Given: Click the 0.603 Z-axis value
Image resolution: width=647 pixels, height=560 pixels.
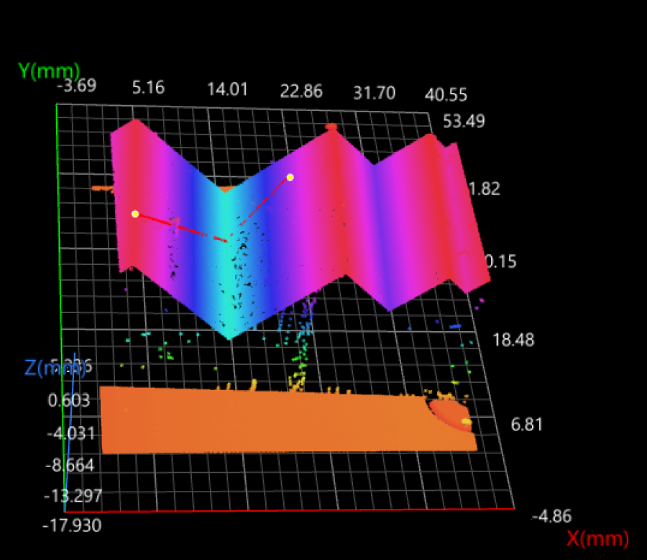Looking at the screenshot, I should click(68, 400).
